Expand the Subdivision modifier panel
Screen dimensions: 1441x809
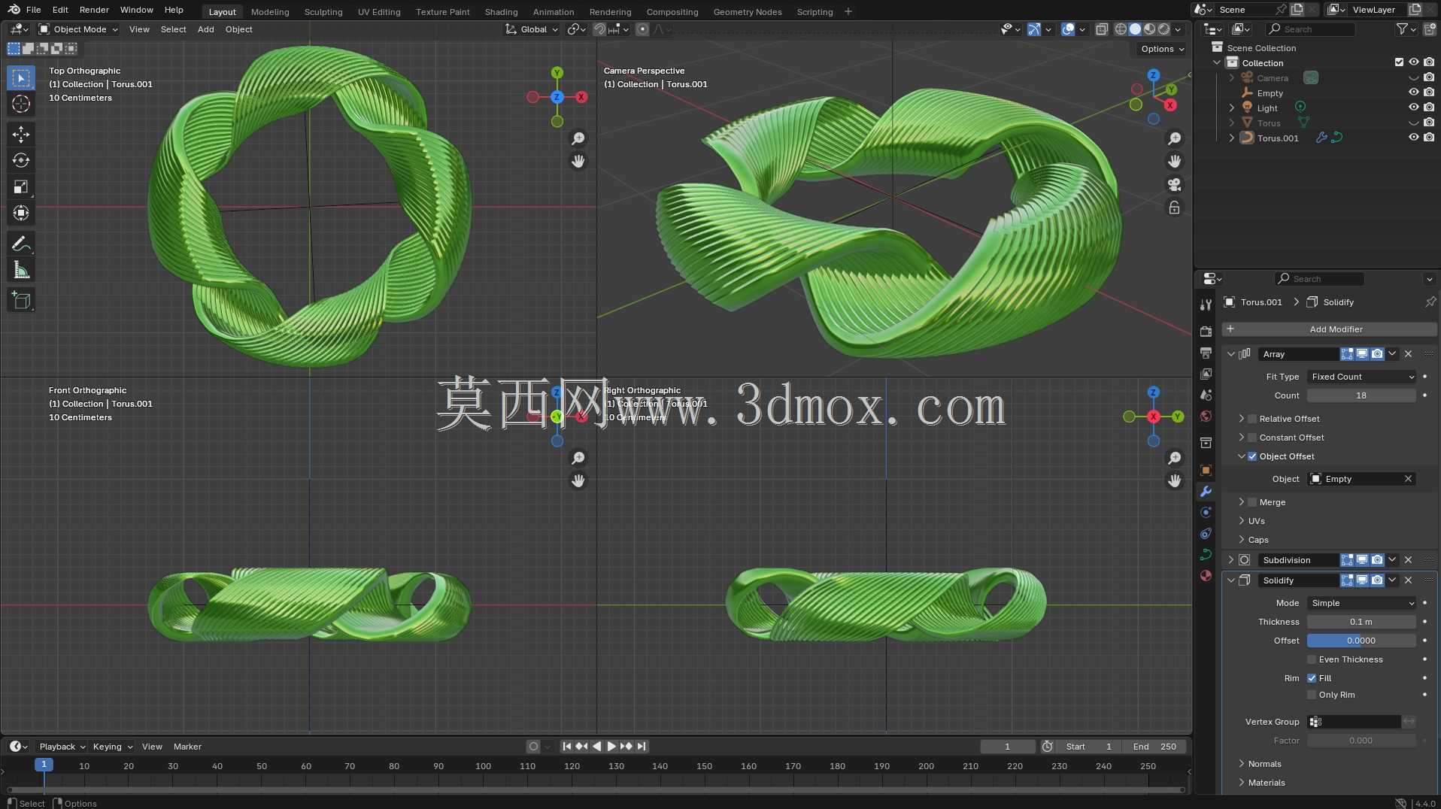pos(1230,560)
